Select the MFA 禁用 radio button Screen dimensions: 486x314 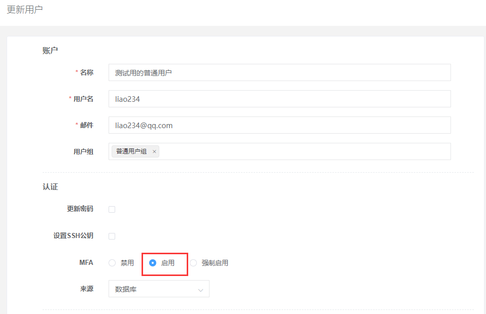point(112,263)
